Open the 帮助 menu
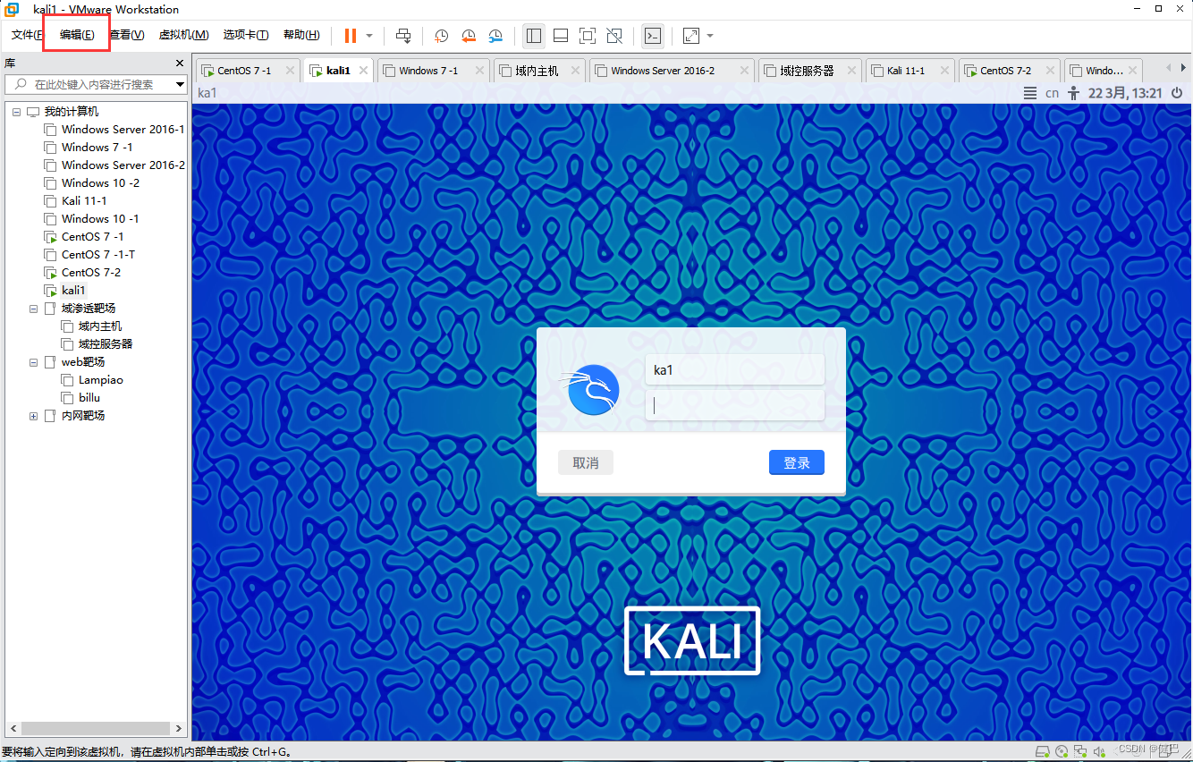The width and height of the screenshot is (1193, 762). point(301,35)
